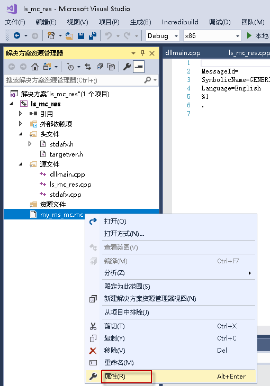Expand the stdafx.h node
Viewport: 270px width, 386px height.
click(30, 144)
